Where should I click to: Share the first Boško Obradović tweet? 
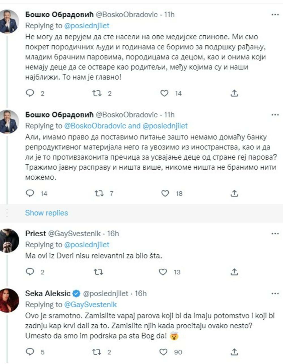pos(234,93)
